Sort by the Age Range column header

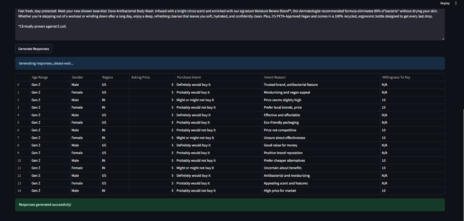tap(50, 77)
